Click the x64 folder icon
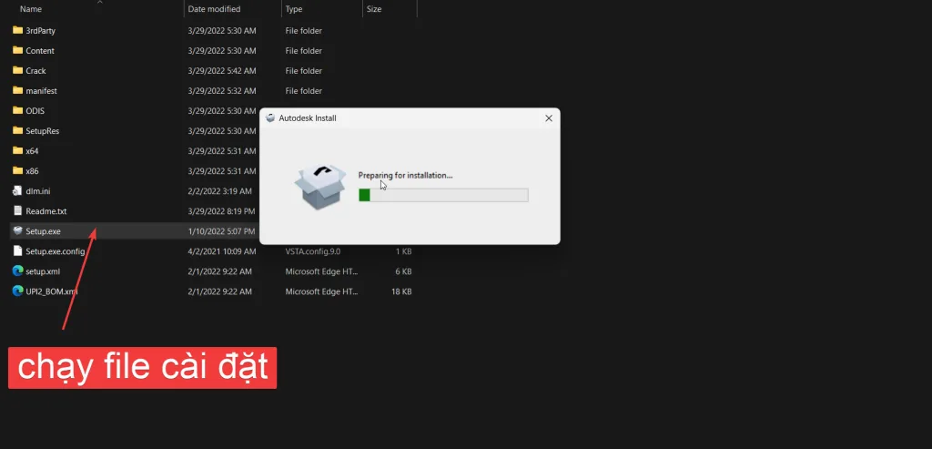The image size is (932, 449). [x=18, y=151]
